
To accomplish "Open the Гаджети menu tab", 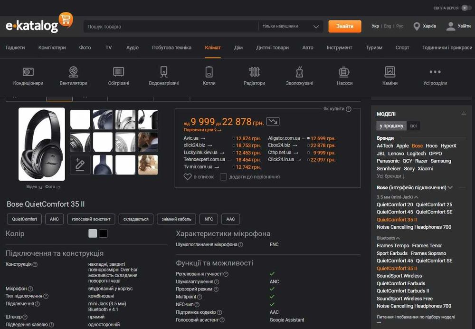I will 15,48.
